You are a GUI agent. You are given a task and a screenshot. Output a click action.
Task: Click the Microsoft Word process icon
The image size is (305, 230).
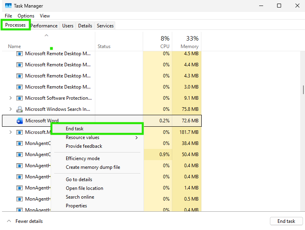point(20,121)
